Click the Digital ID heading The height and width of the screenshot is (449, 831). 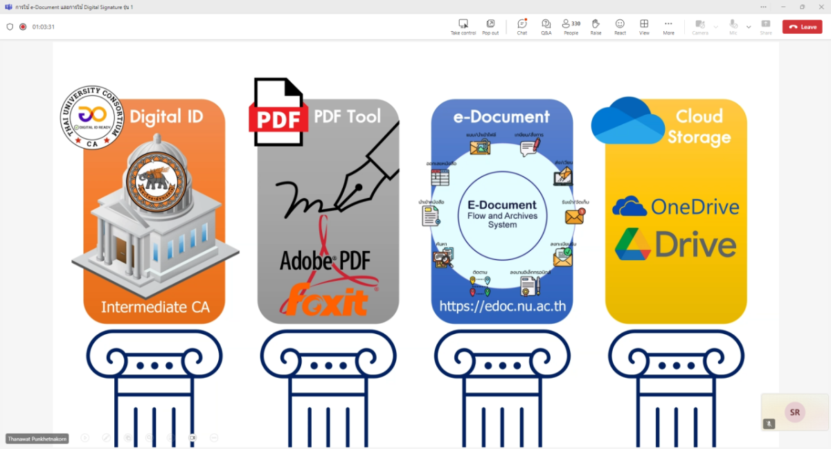tap(166, 116)
